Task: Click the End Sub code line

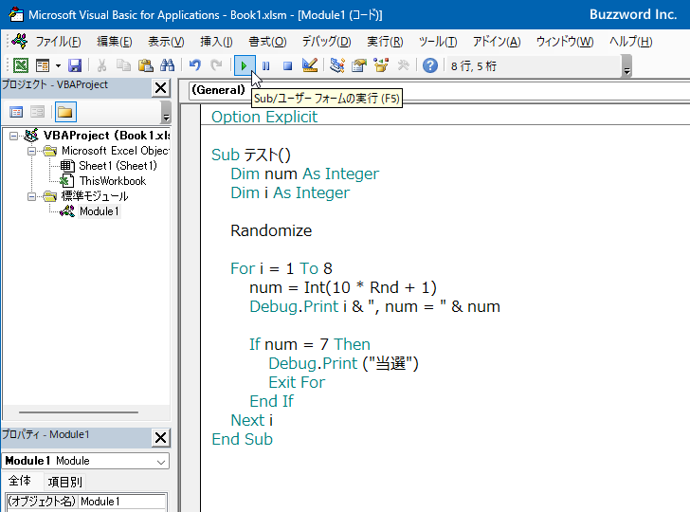Action: click(x=242, y=439)
